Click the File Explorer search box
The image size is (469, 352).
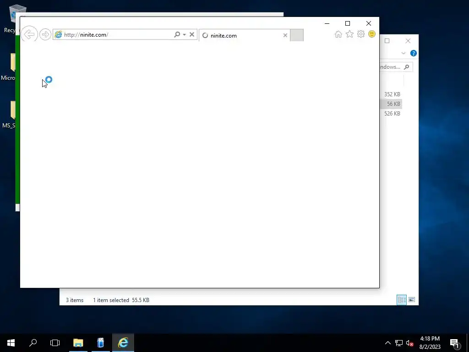396,67
